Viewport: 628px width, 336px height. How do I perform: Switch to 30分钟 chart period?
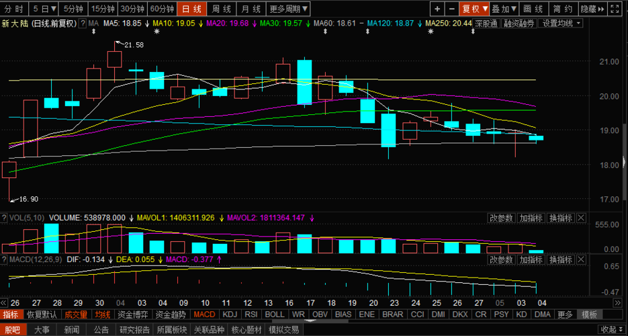pos(132,9)
